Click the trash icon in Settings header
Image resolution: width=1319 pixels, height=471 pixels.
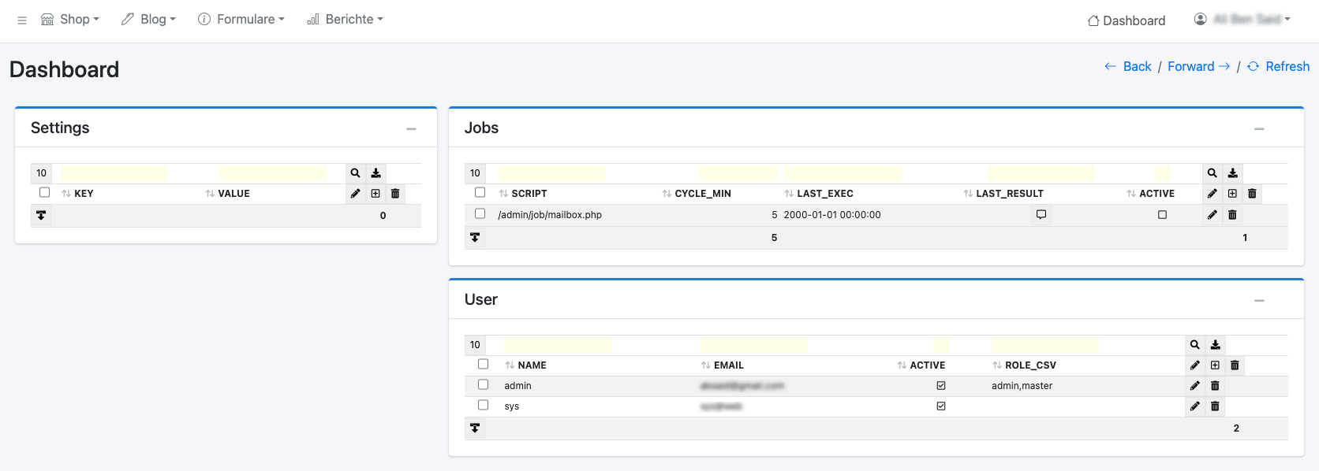[395, 194]
